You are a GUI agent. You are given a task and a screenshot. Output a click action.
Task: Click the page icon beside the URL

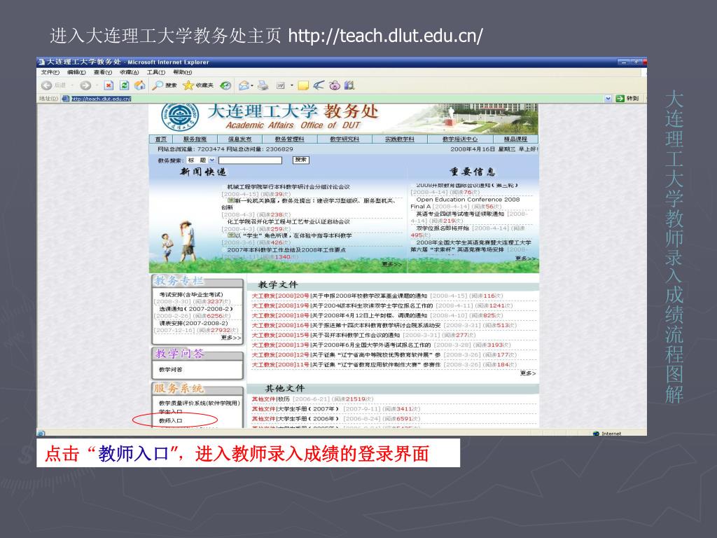pyautogui.click(x=65, y=98)
